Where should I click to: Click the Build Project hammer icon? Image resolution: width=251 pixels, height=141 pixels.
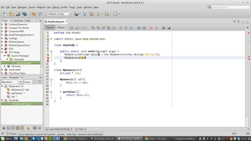point(85,14)
